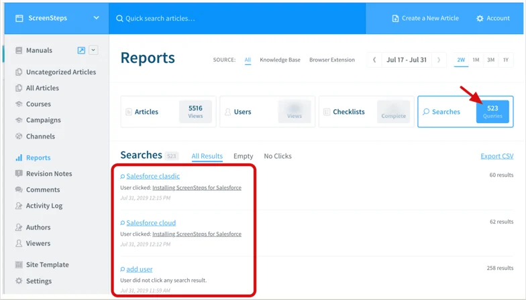This screenshot has width=526, height=300.
Task: Open Comments in the sidebar
Action: (x=43, y=190)
